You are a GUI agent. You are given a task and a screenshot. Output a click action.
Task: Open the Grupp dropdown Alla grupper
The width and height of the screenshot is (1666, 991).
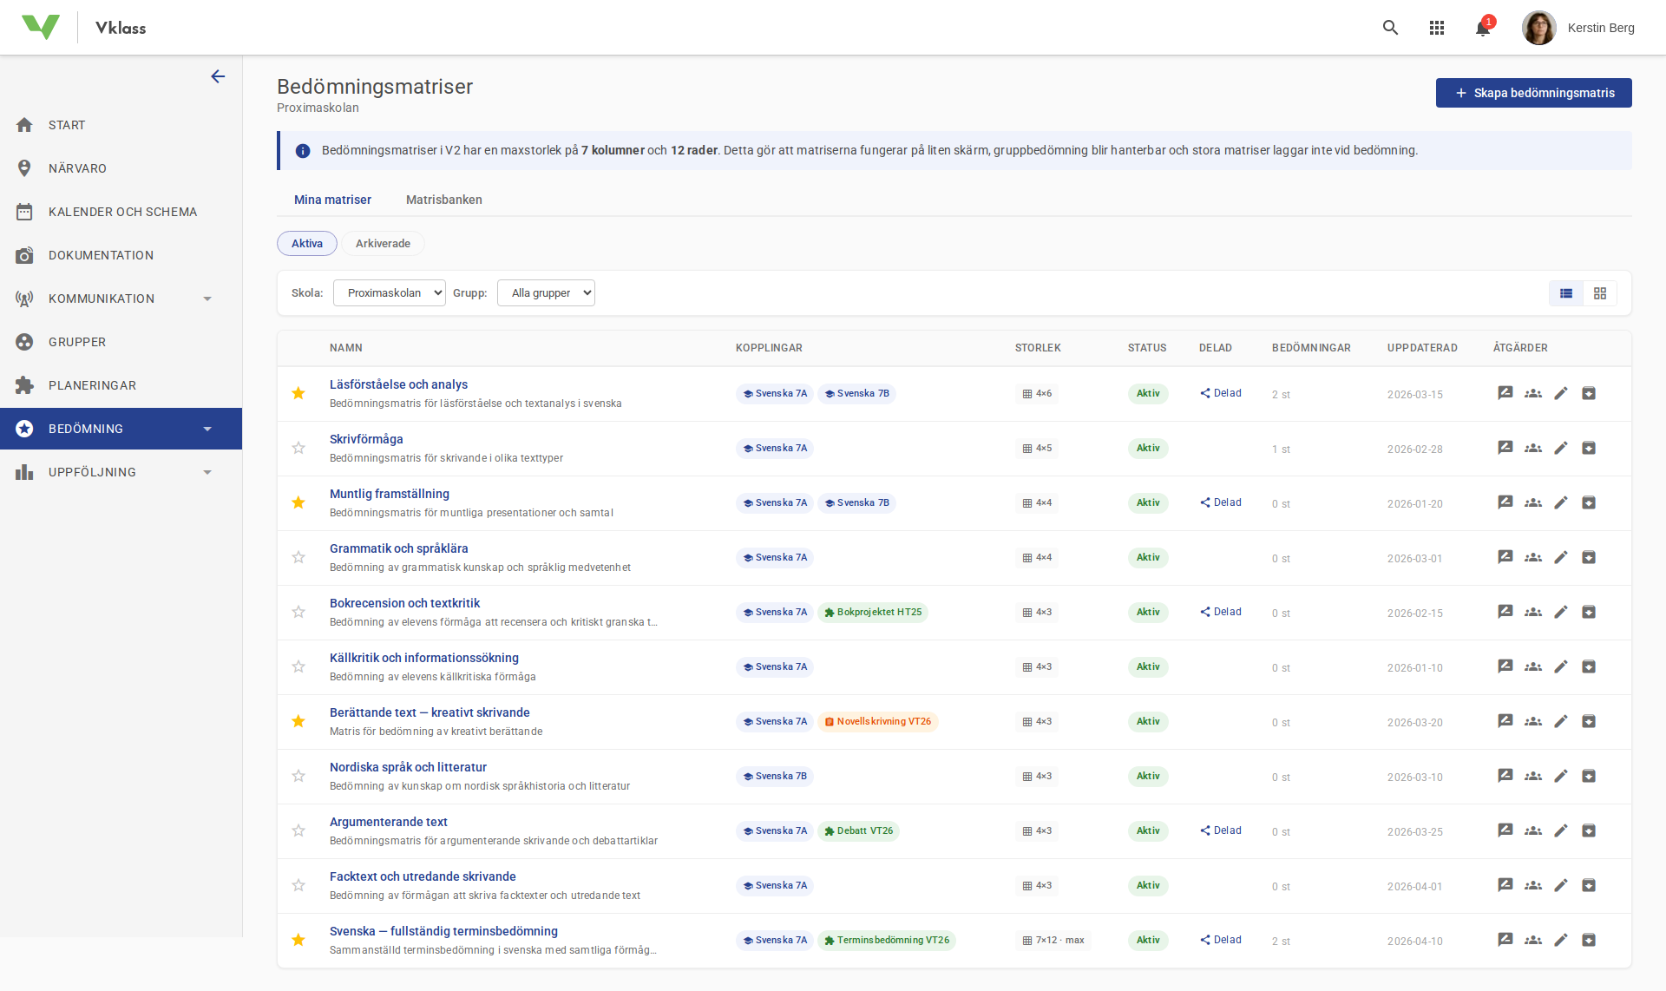(546, 293)
